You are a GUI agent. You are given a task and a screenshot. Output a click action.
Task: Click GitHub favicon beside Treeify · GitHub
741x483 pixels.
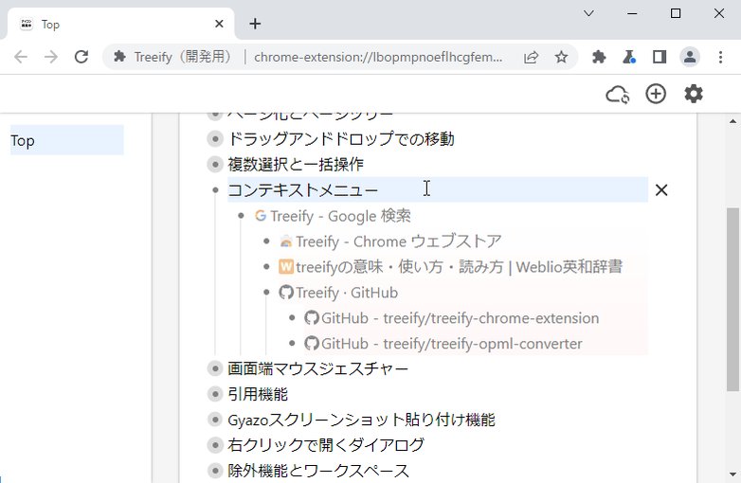click(286, 293)
